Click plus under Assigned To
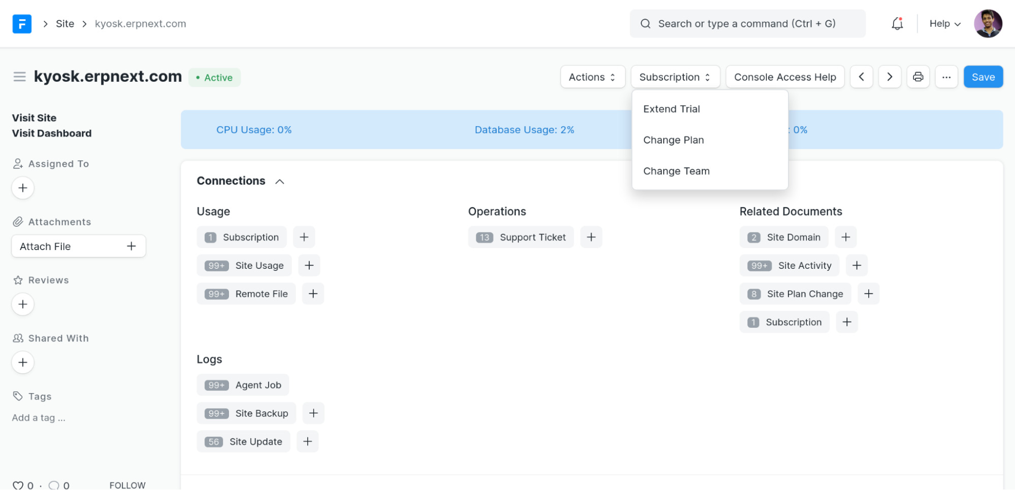 [23, 188]
